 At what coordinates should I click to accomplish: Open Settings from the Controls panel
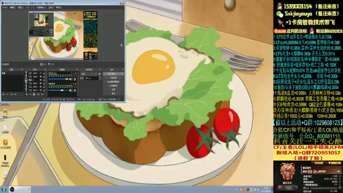pyautogui.click(x=113, y=90)
